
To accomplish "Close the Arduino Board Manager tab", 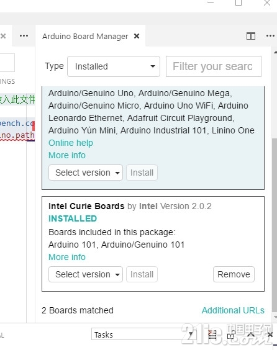I will point(137,36).
